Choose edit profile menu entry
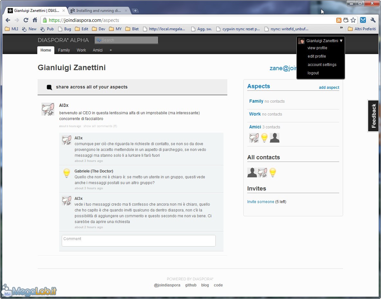 (317, 56)
